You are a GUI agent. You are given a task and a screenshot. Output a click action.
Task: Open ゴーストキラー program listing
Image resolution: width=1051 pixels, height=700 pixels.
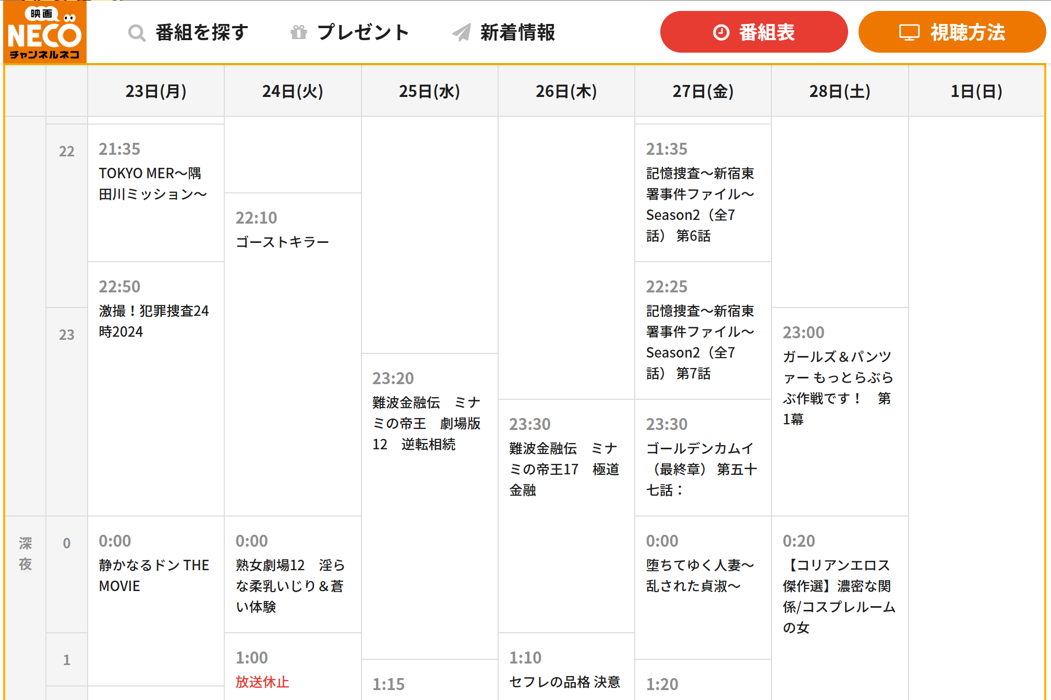pyautogui.click(x=282, y=242)
